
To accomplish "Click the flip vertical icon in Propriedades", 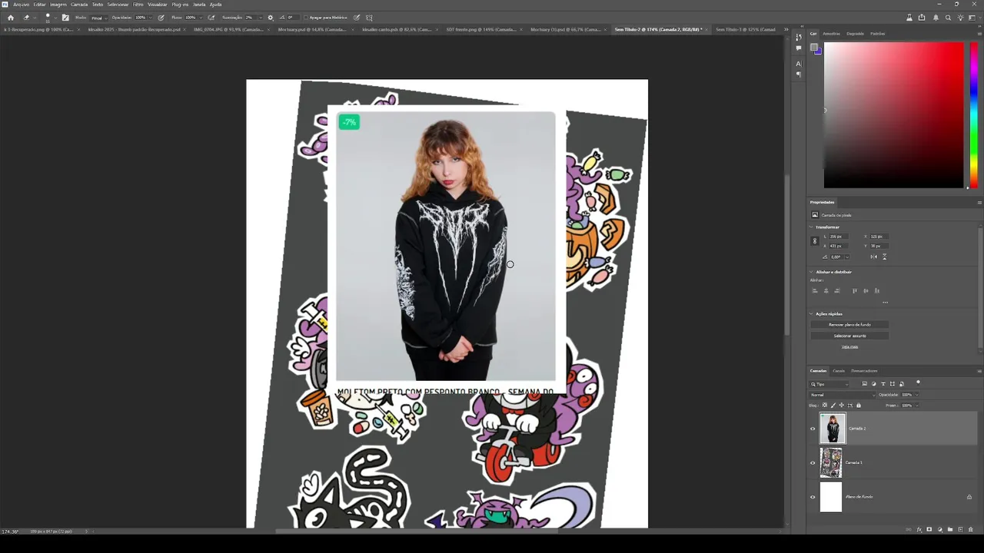I will (885, 257).
